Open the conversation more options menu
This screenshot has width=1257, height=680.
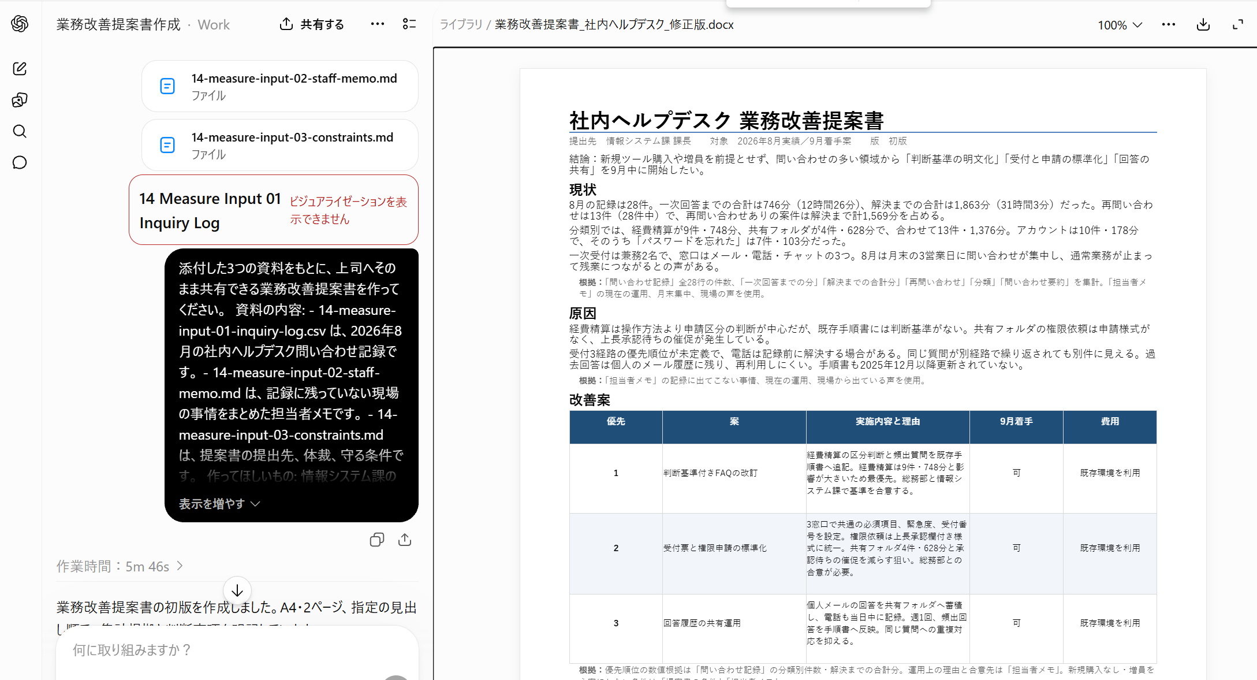(378, 24)
